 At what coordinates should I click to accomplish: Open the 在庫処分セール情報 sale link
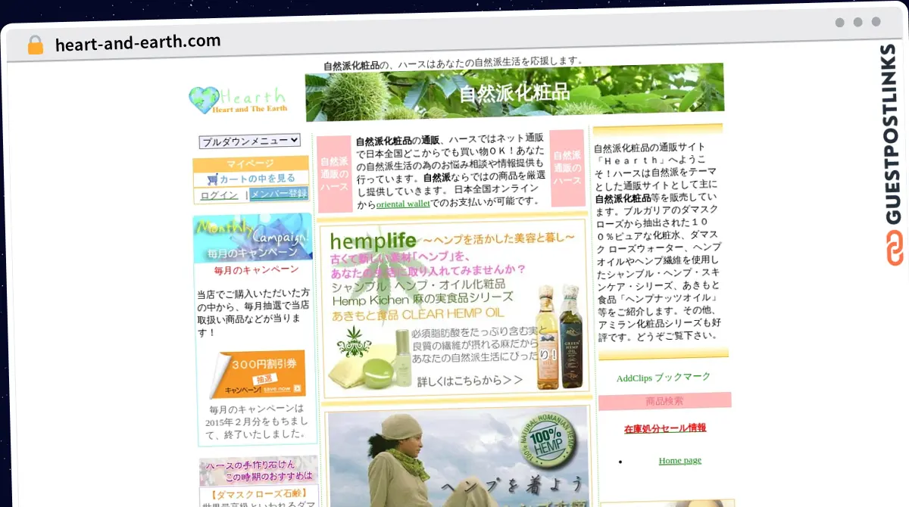click(664, 428)
